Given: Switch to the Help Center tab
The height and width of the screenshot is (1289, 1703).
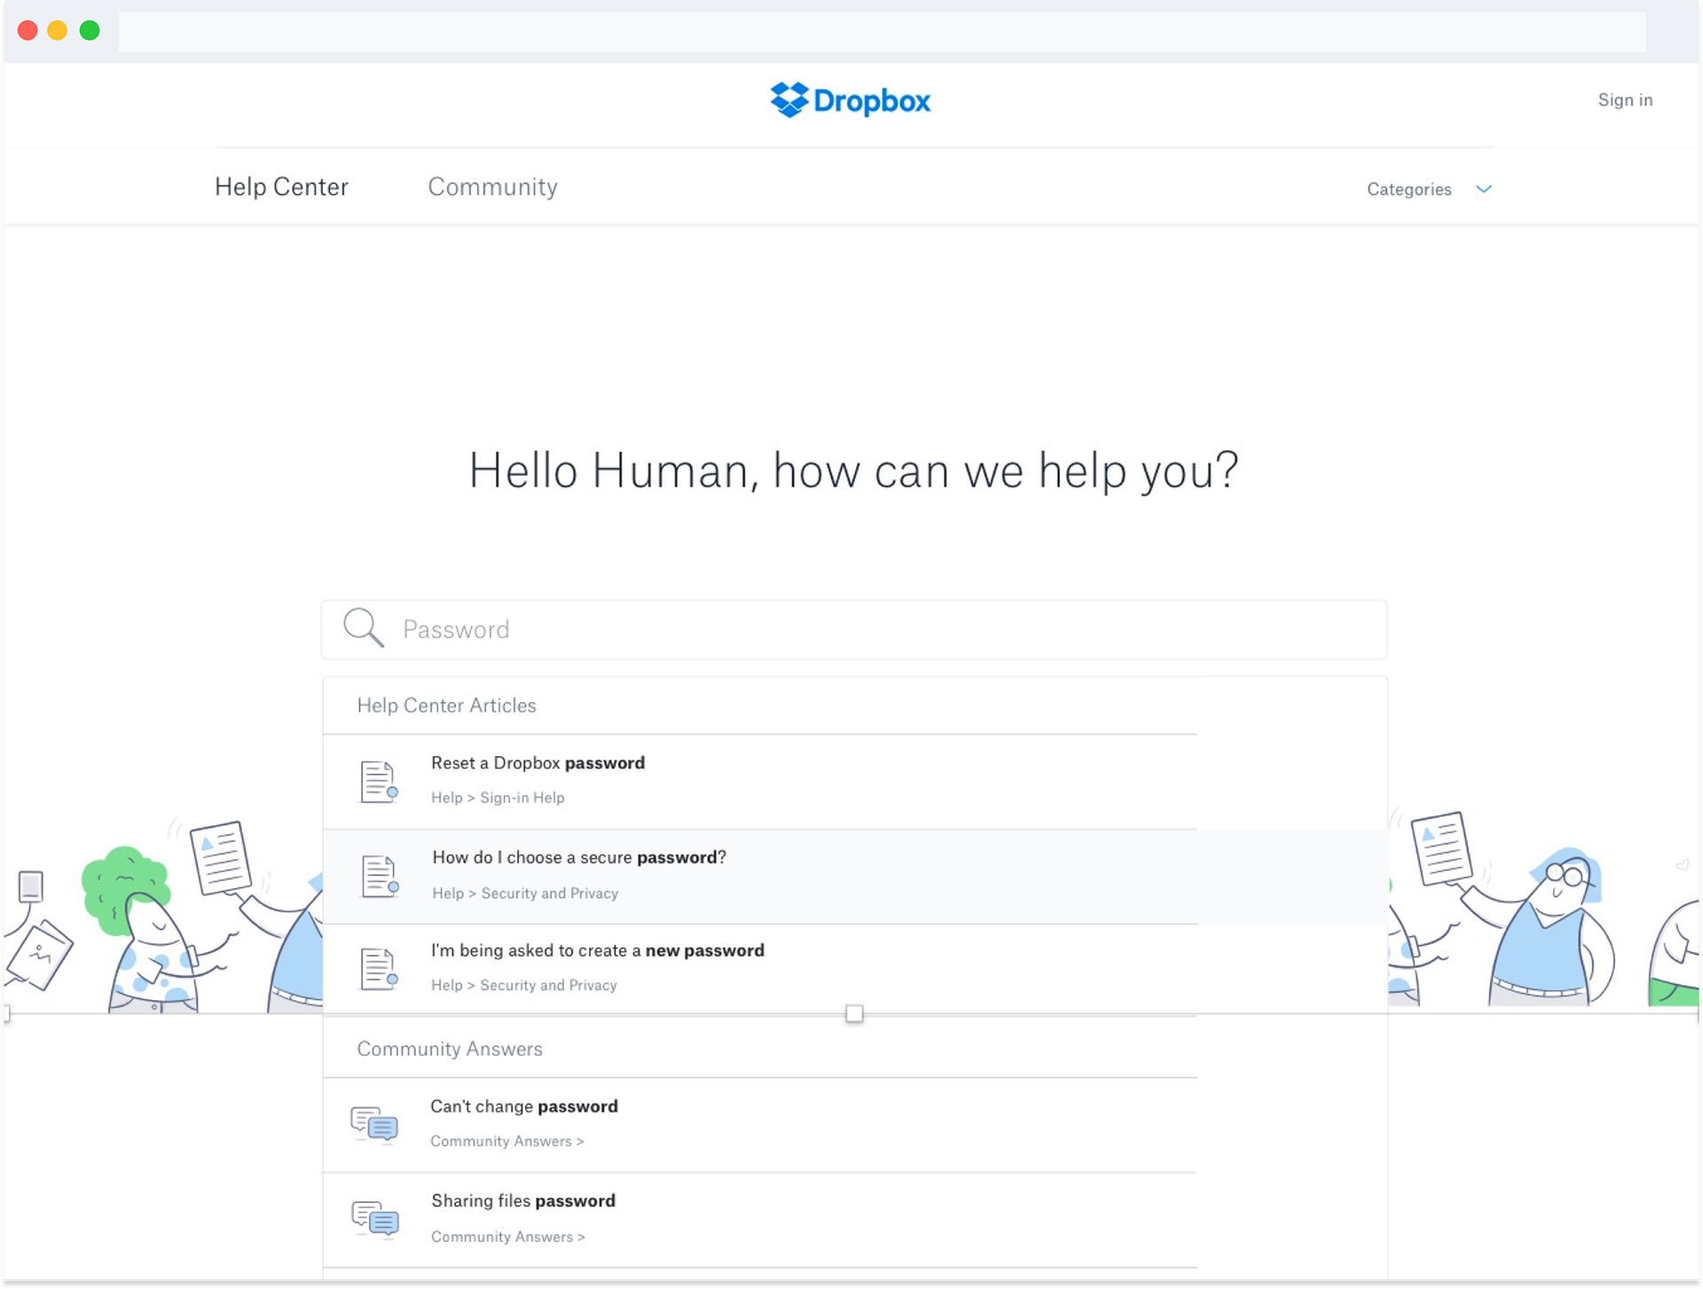Looking at the screenshot, I should (281, 187).
